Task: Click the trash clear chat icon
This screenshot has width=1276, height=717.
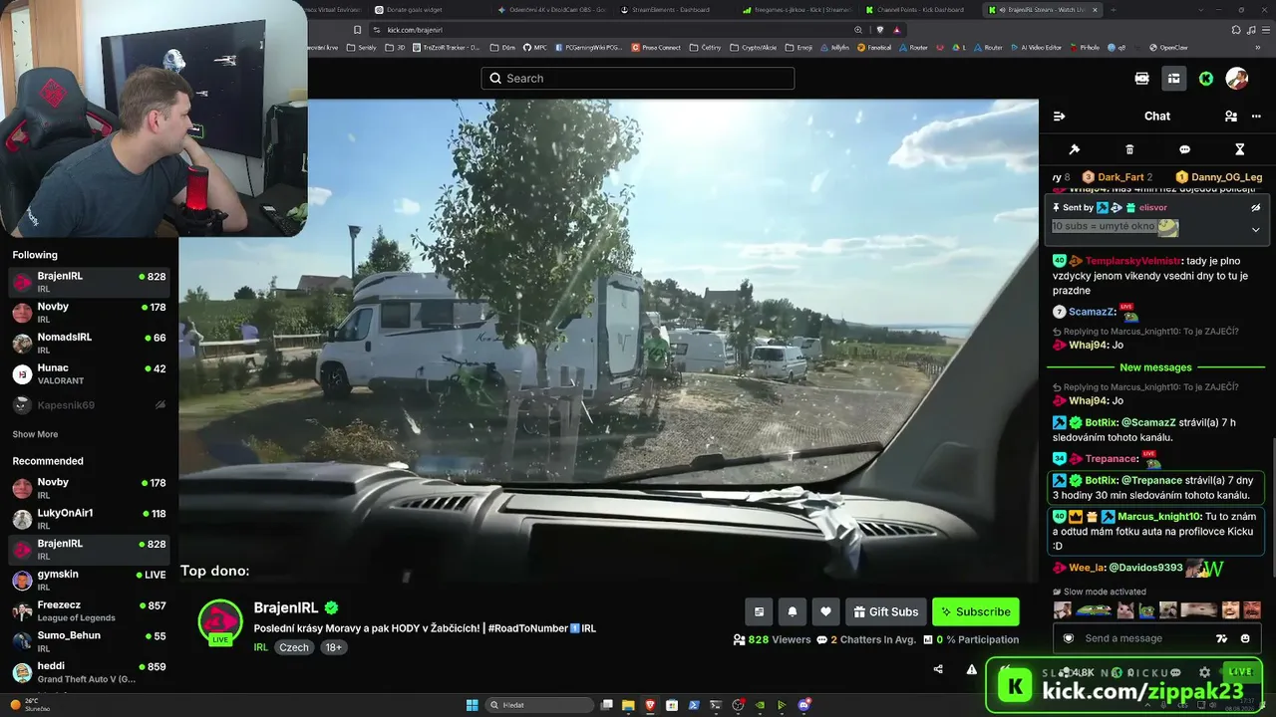Action: [1129, 149]
